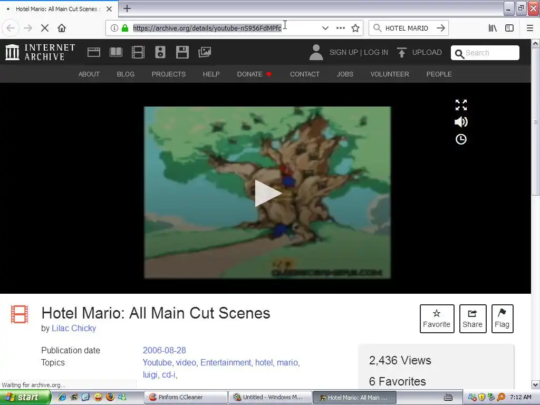540x405 pixels.
Task: Expand the address bar history dropdown
Action: point(325,28)
